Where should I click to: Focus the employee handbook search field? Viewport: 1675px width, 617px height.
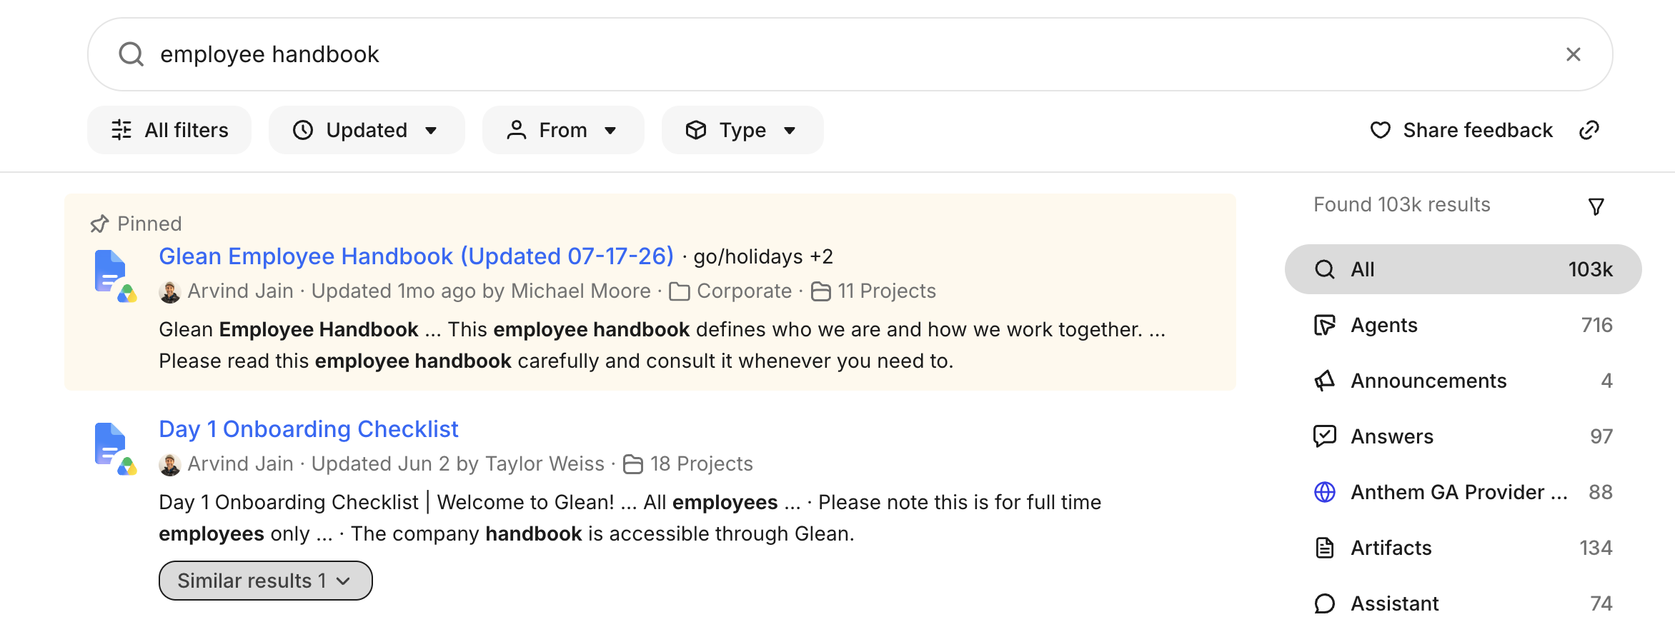click(850, 54)
